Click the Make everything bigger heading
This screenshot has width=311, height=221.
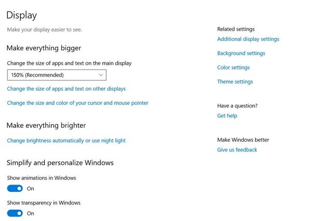click(44, 48)
